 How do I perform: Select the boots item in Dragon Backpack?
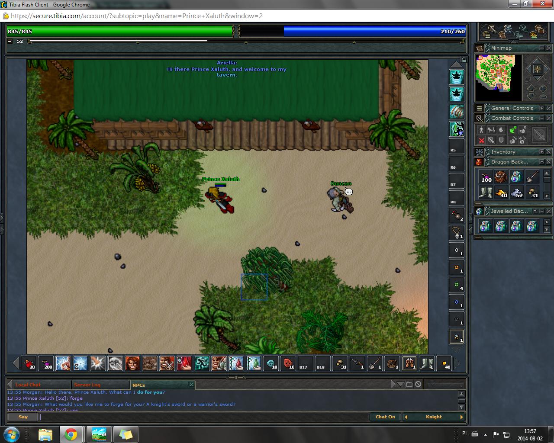(486, 193)
